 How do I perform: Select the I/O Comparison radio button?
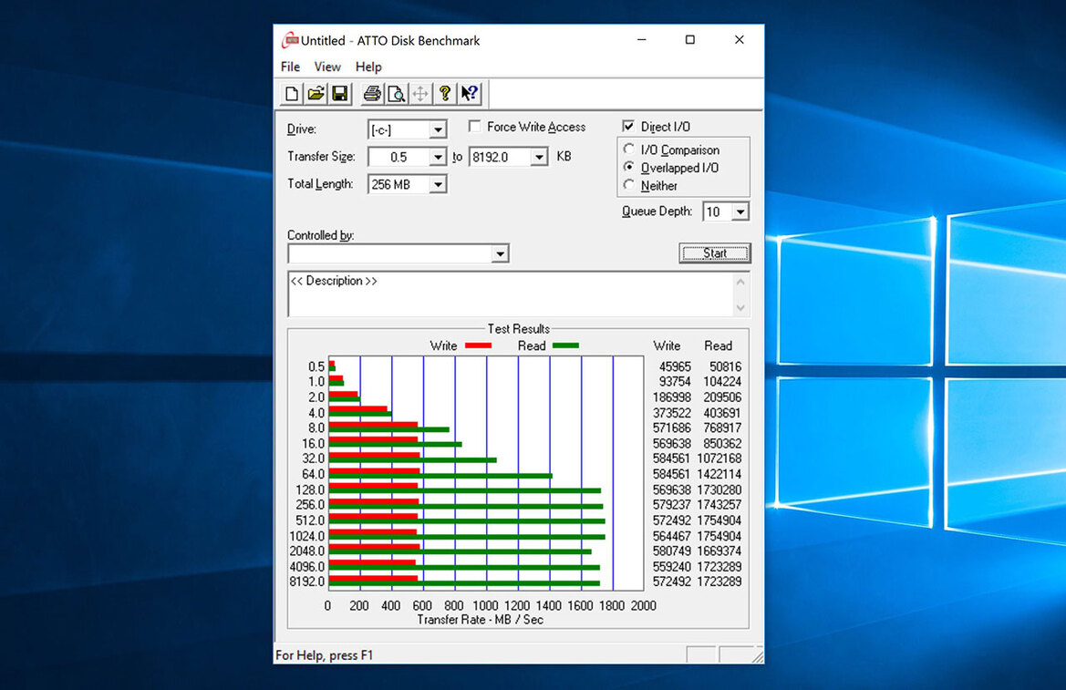(629, 149)
